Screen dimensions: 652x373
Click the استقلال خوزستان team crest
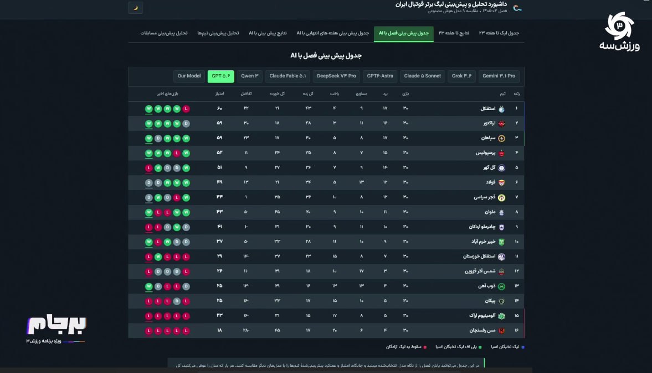pyautogui.click(x=501, y=257)
